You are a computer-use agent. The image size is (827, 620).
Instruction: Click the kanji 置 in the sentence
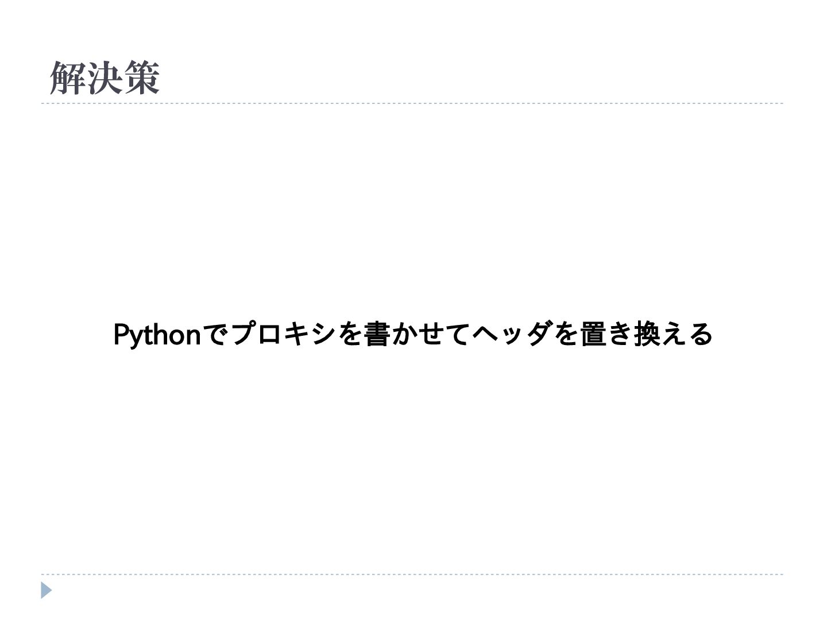tap(592, 334)
